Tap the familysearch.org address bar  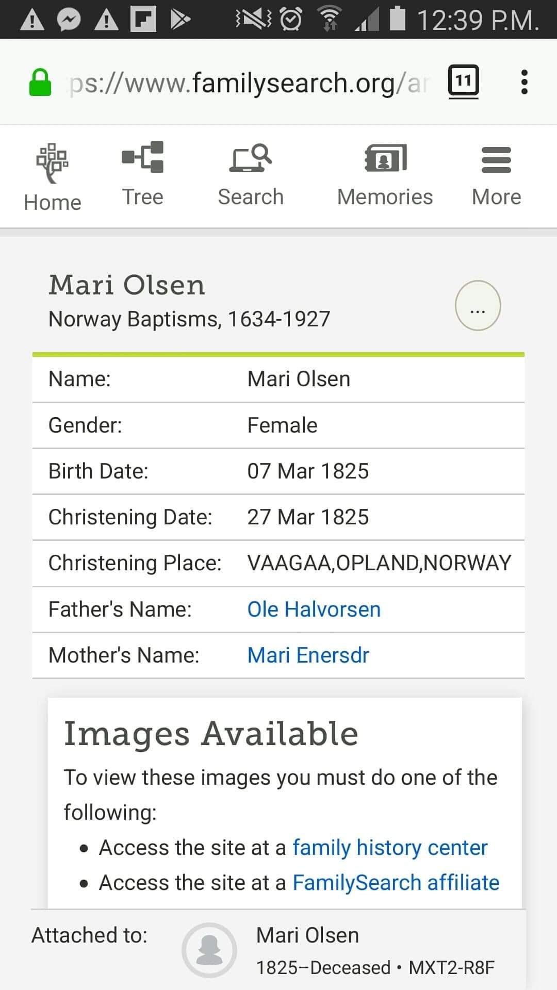pyautogui.click(x=248, y=82)
